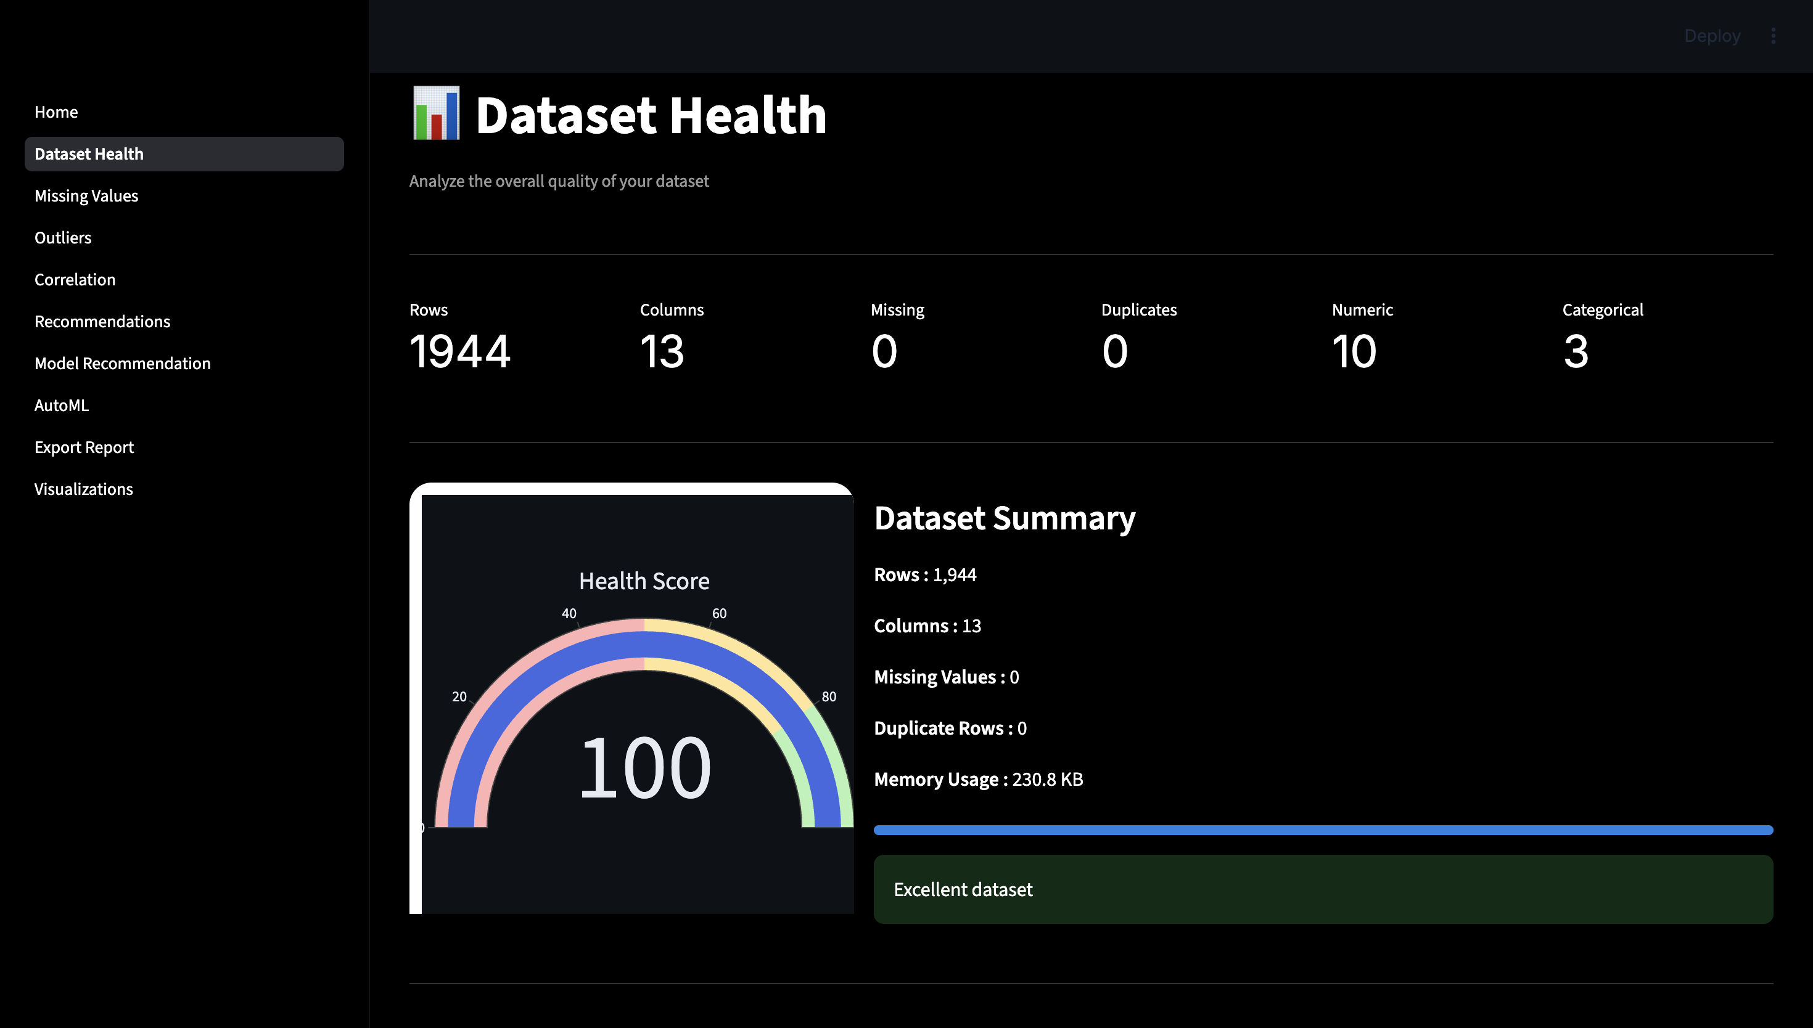Click the bar chart emoji icon
The width and height of the screenshot is (1813, 1028).
coord(436,113)
